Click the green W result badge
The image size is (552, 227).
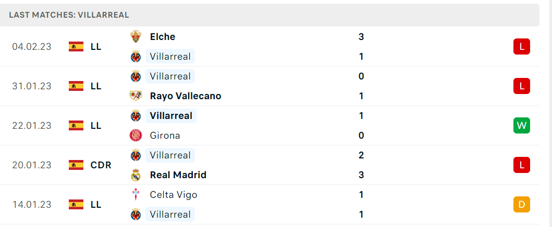pos(521,126)
